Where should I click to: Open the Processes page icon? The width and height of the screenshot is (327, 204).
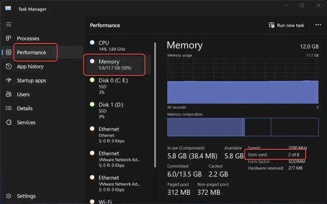pos(8,38)
